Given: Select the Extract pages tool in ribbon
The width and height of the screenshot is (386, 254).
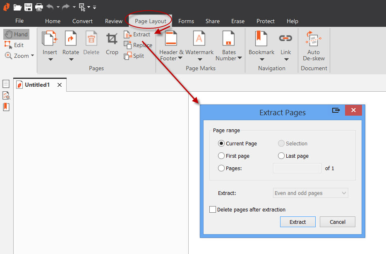Looking at the screenshot, I should click(x=137, y=35).
